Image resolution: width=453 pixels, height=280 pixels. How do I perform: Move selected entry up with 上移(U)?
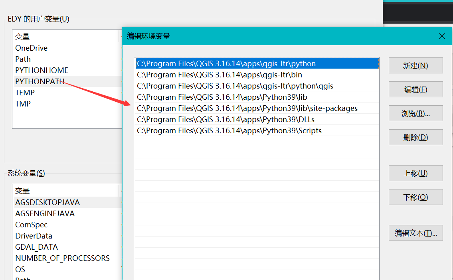pyautogui.click(x=415, y=173)
